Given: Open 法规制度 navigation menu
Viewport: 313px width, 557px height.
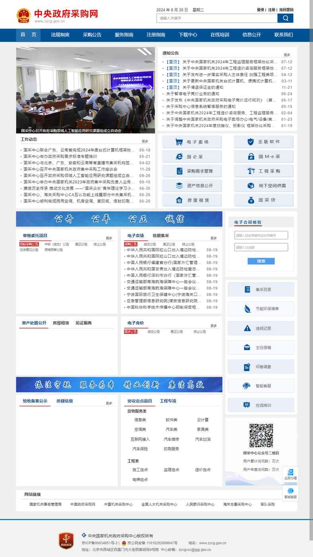Looking at the screenshot, I should [x=60, y=35].
